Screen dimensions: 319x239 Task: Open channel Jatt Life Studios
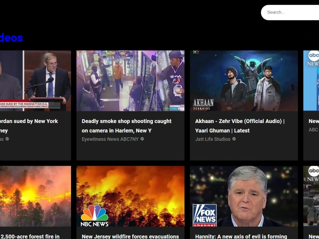[213, 139]
